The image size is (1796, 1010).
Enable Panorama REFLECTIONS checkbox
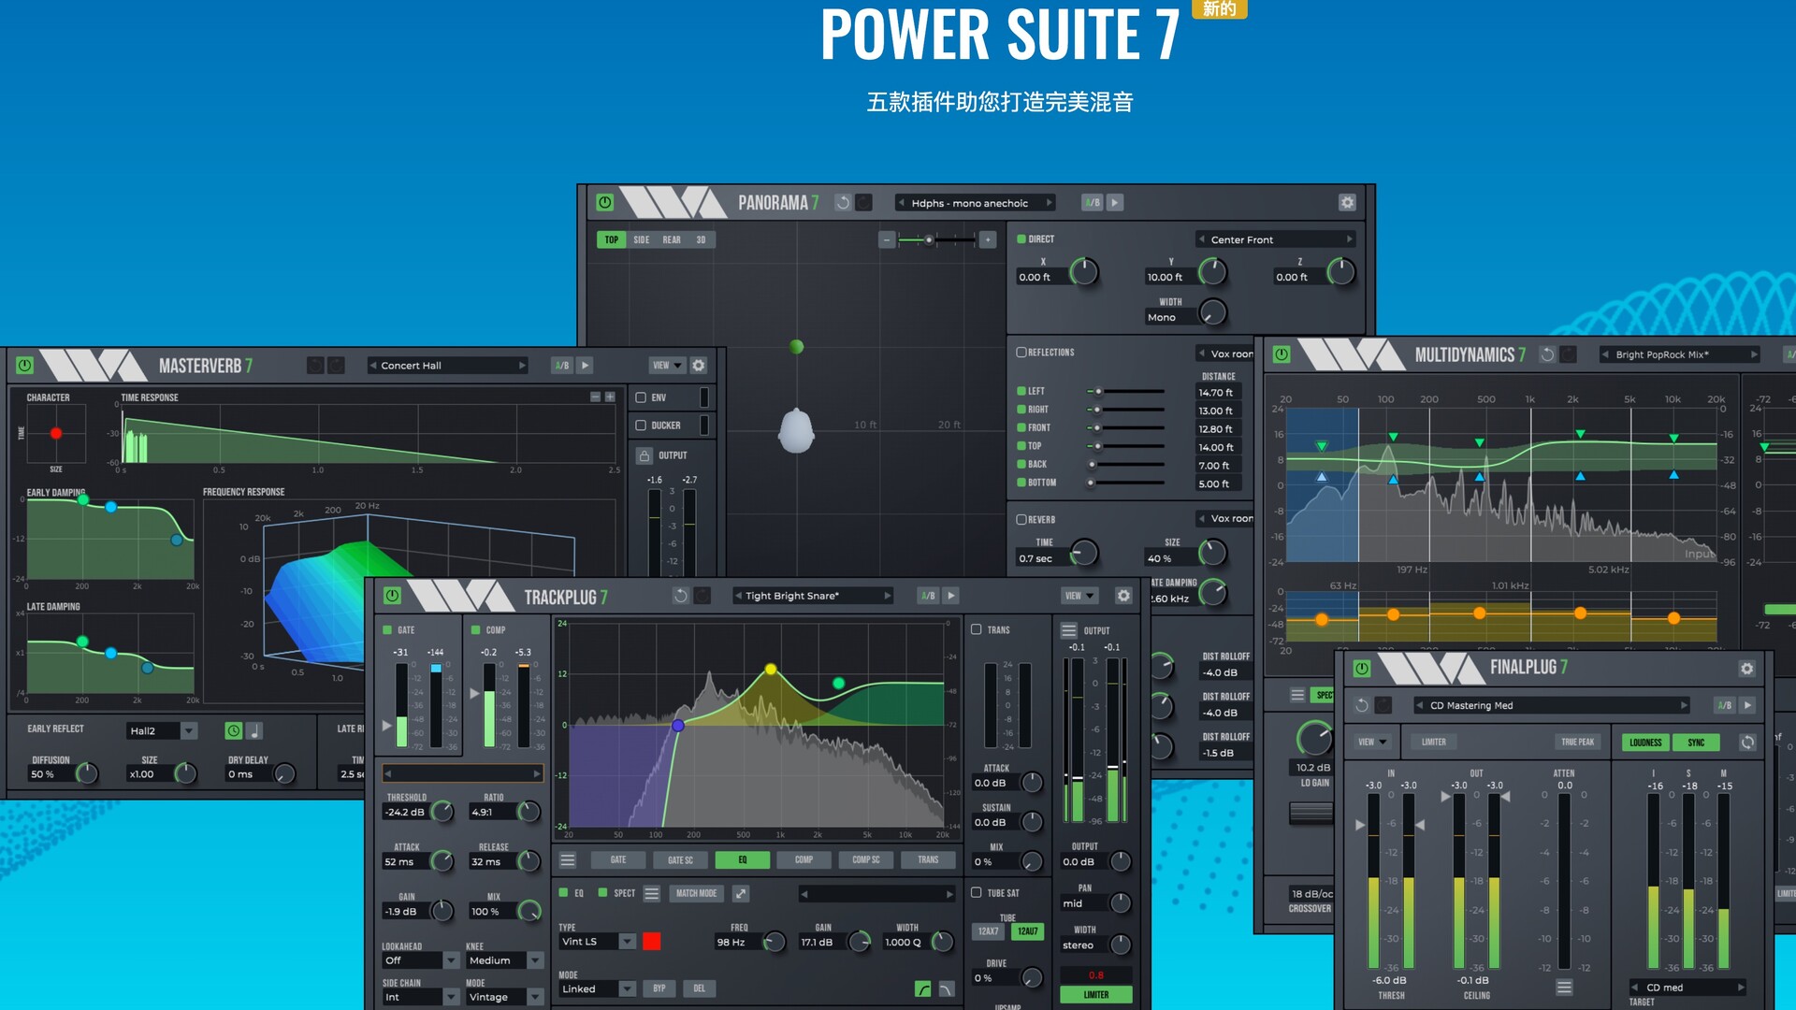(x=1021, y=353)
